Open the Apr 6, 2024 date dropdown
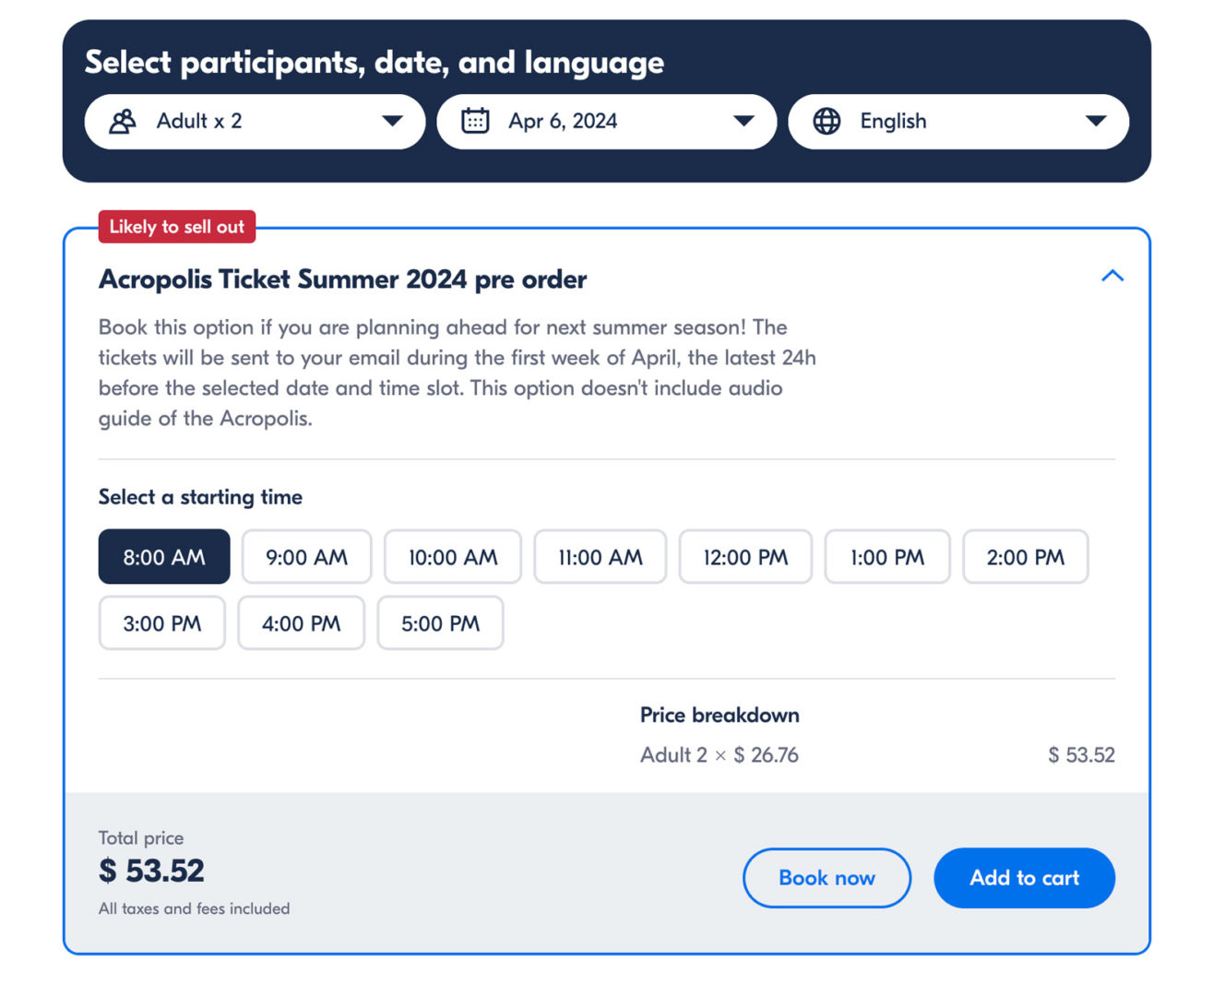This screenshot has width=1225, height=984. (606, 122)
